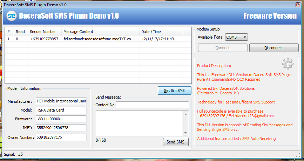Screen dimensions: 304x161
Task: Click the Disconnect button
Action: click(274, 48)
